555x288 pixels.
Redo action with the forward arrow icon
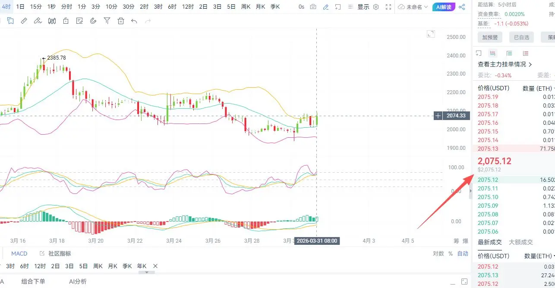pos(148,21)
